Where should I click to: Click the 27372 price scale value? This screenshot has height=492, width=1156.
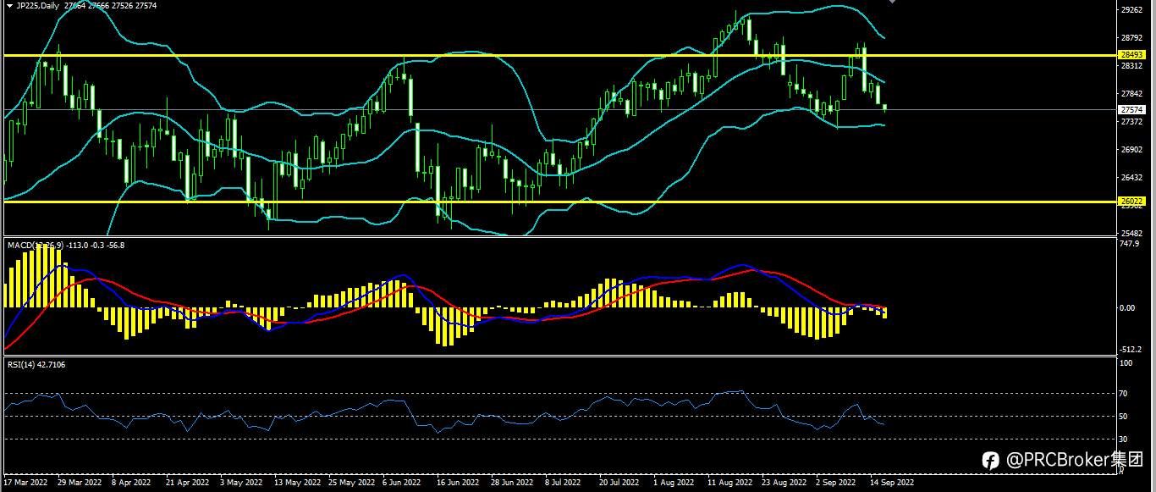tap(1131, 122)
